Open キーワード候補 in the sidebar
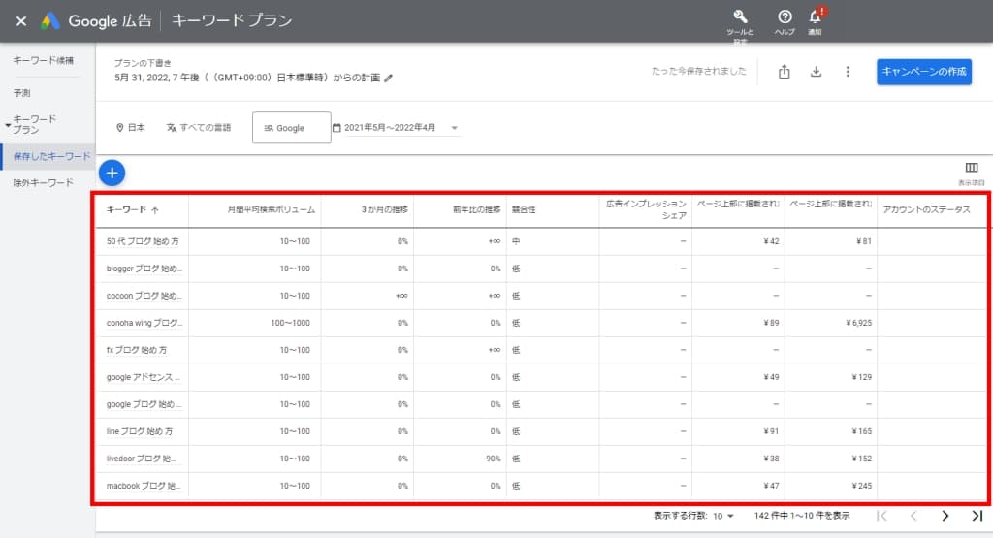Image resolution: width=993 pixels, height=538 pixels. coord(43,60)
